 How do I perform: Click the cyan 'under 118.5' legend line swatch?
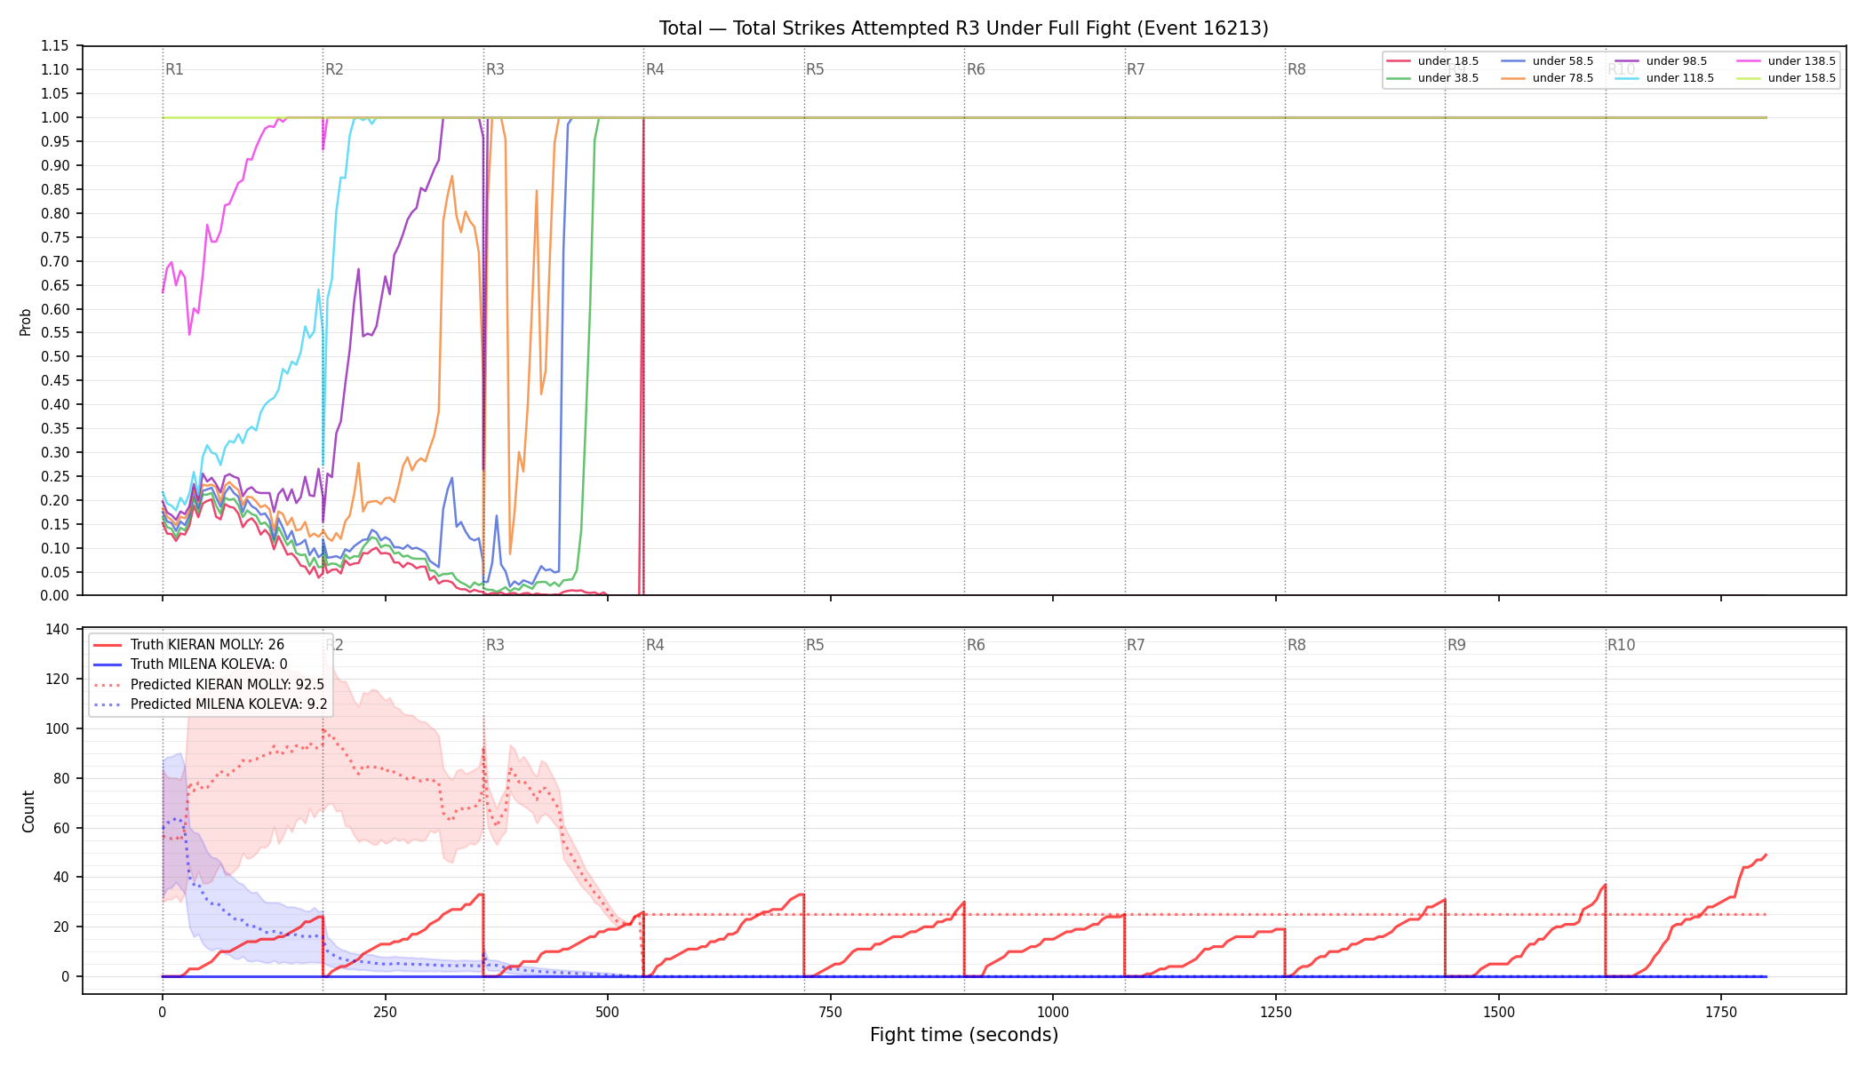(x=1627, y=78)
